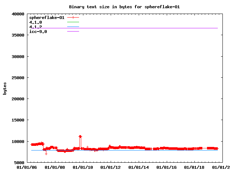230x172 pixels.
Task: Select the 4.1.0 legend entry
Action: [x=36, y=22]
